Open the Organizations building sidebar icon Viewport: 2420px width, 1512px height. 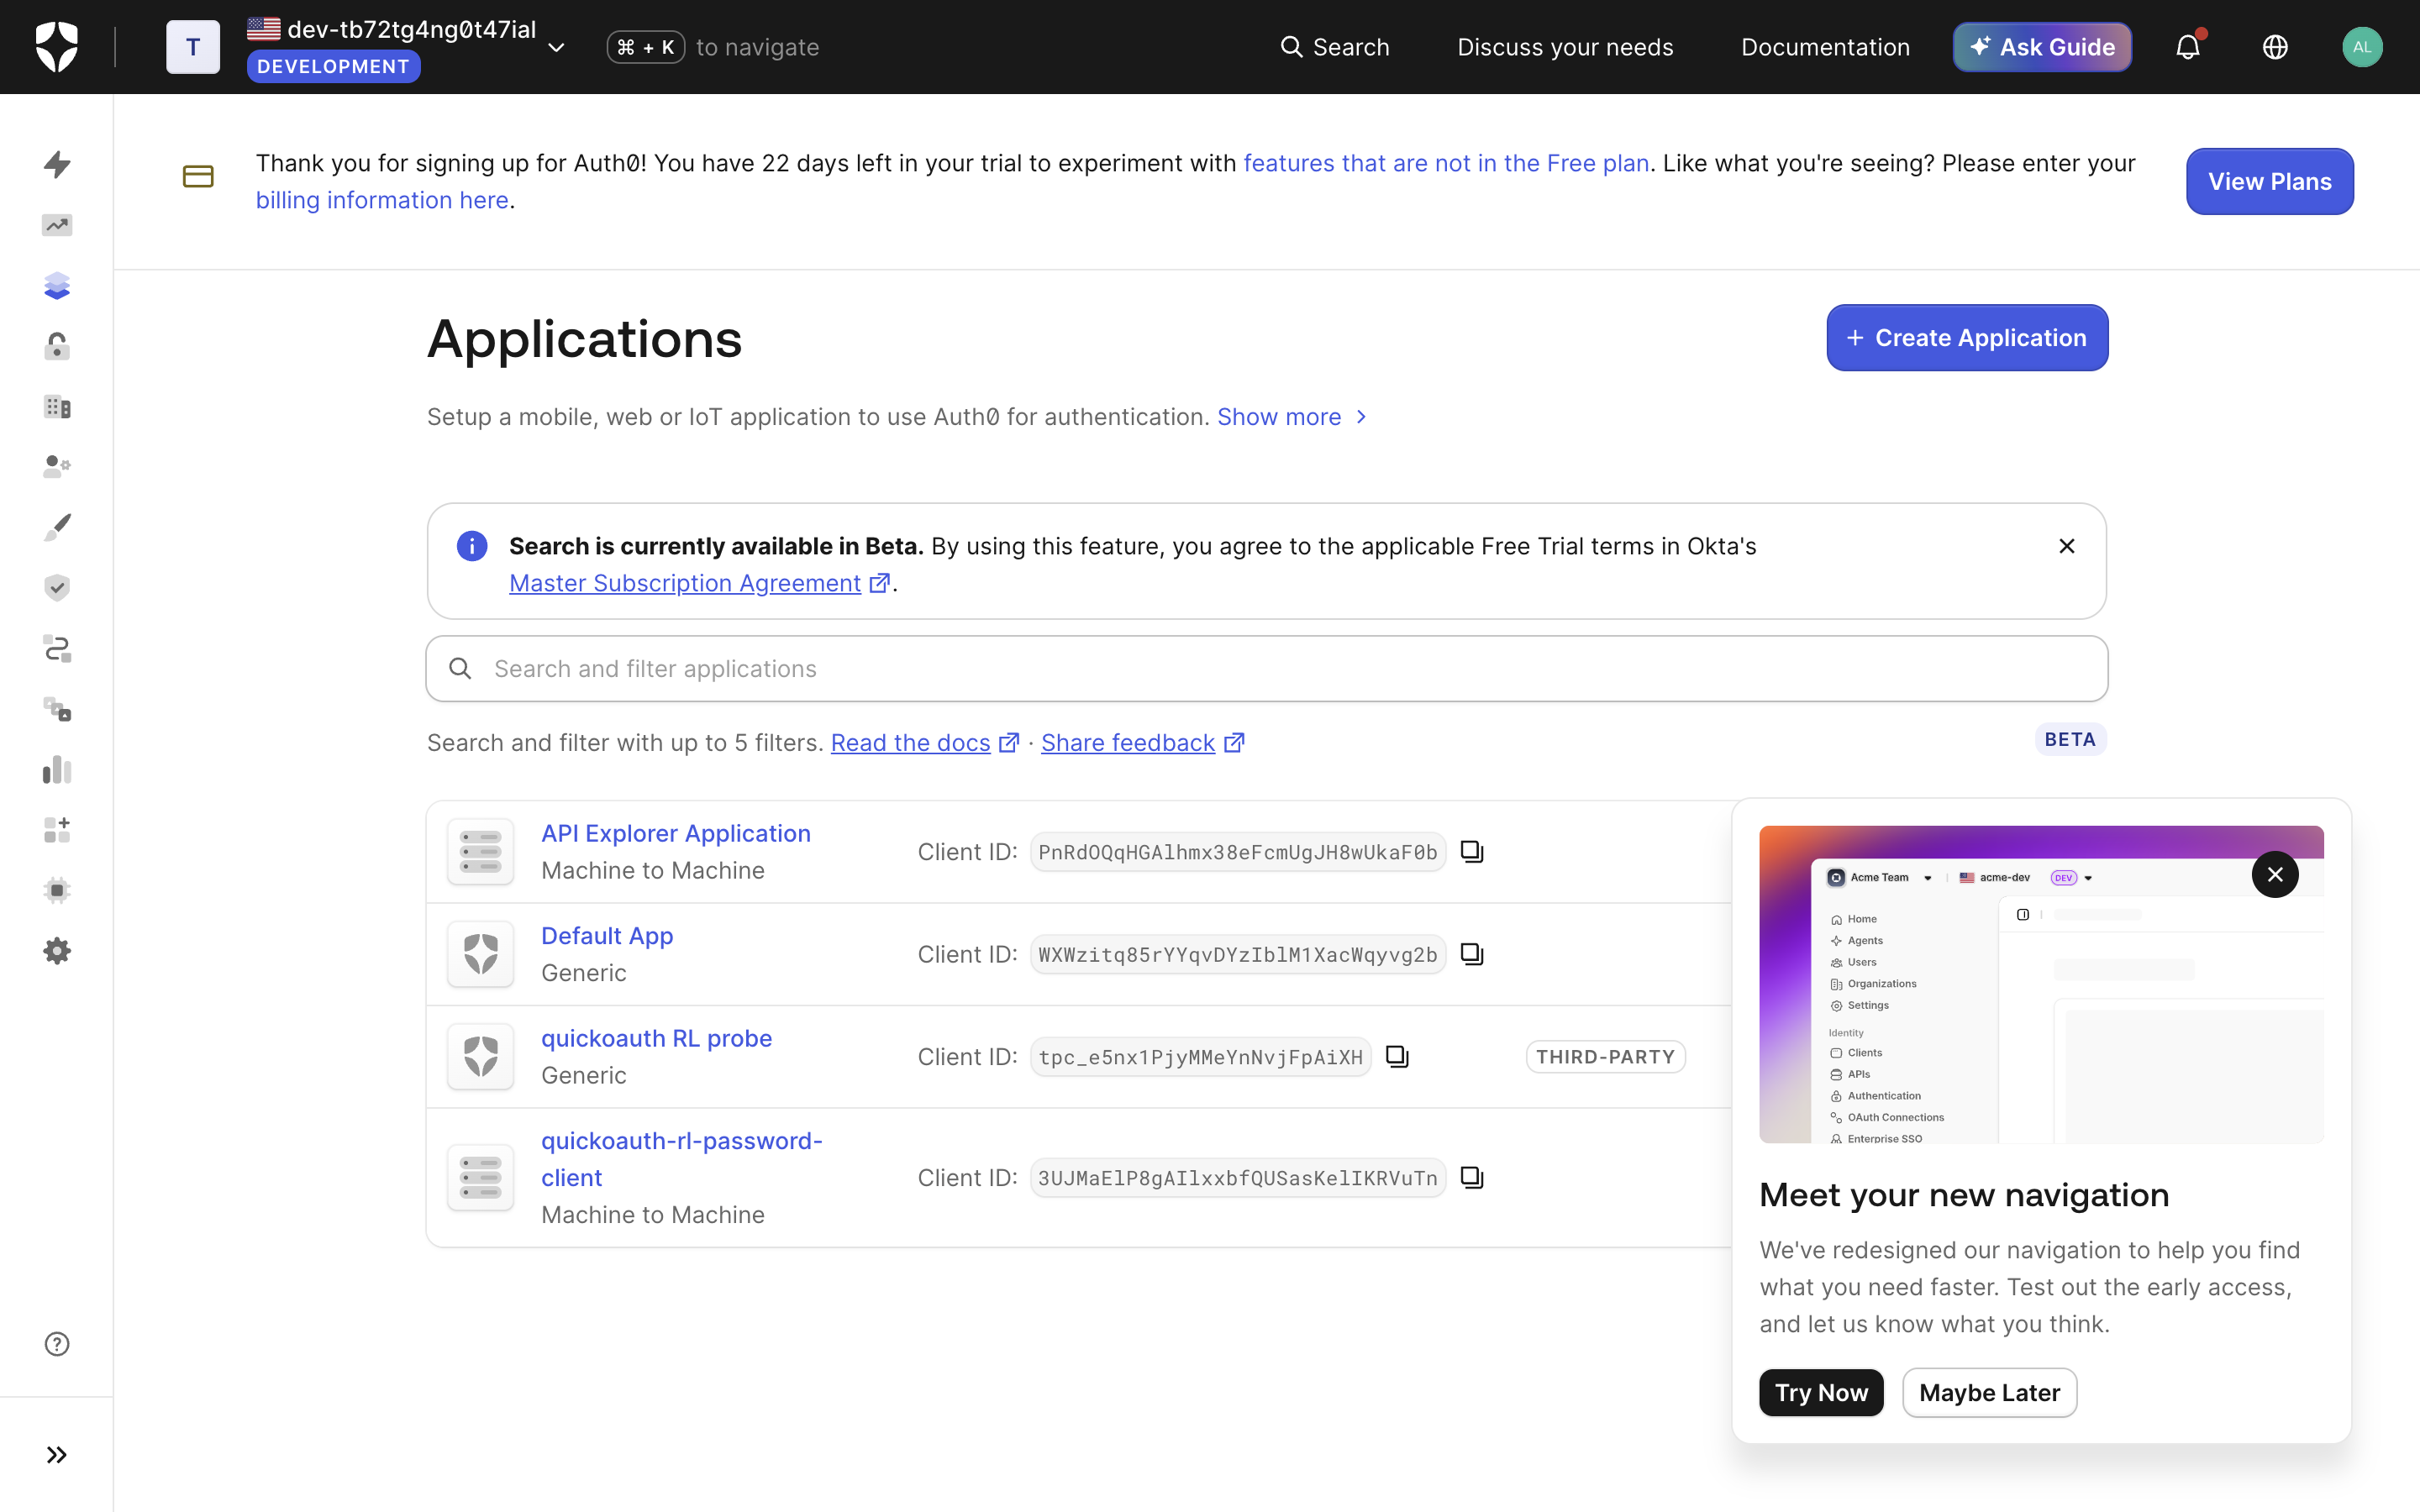(57, 406)
